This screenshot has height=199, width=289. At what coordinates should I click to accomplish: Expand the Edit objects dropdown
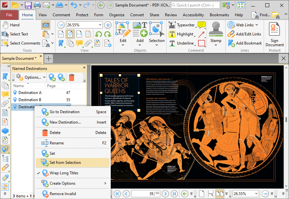click(x=123, y=45)
